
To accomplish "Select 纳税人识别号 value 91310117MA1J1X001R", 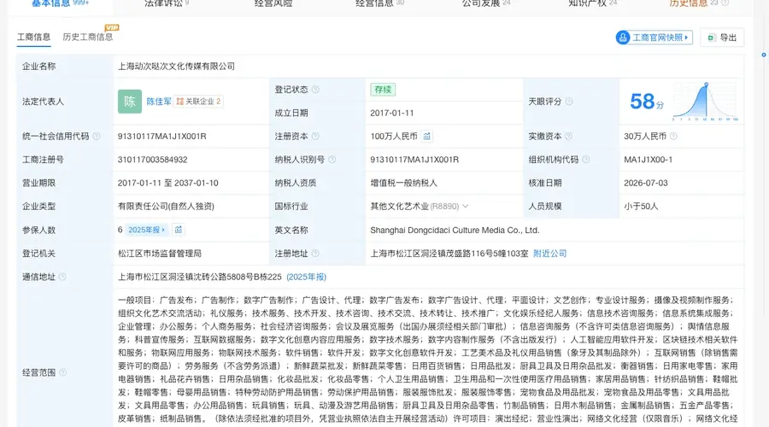I will click(x=414, y=160).
